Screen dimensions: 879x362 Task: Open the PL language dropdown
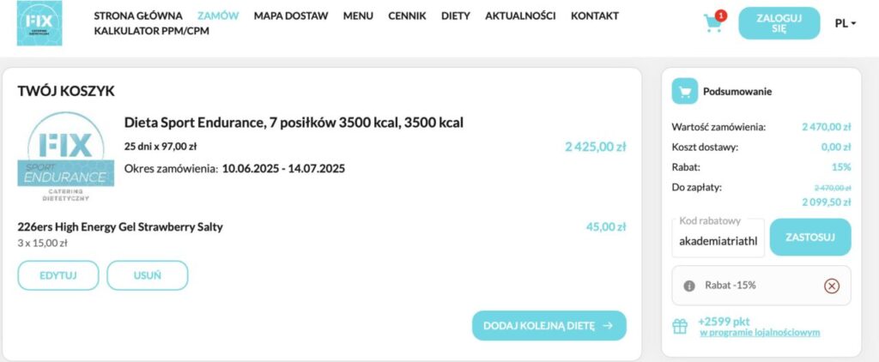click(845, 23)
